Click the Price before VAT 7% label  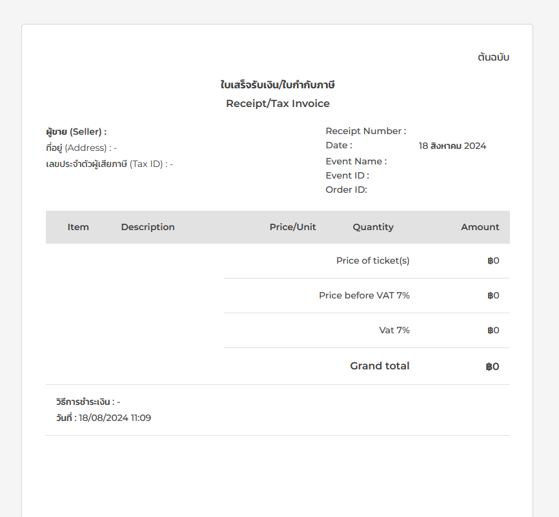click(x=364, y=295)
